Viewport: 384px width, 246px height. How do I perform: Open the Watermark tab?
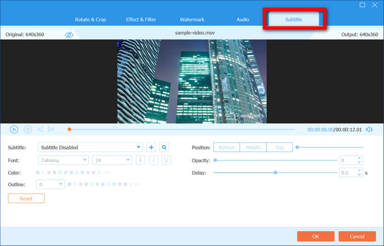192,20
